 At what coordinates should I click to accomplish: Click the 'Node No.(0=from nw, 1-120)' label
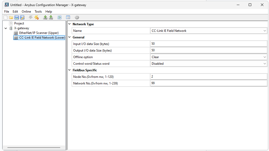tap(93, 77)
